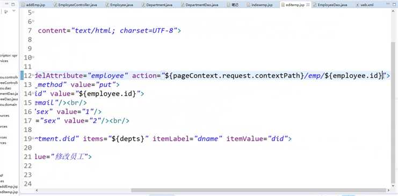The image size is (398, 196).
Task: Click ${depts} on line 19
Action: click(128, 139)
